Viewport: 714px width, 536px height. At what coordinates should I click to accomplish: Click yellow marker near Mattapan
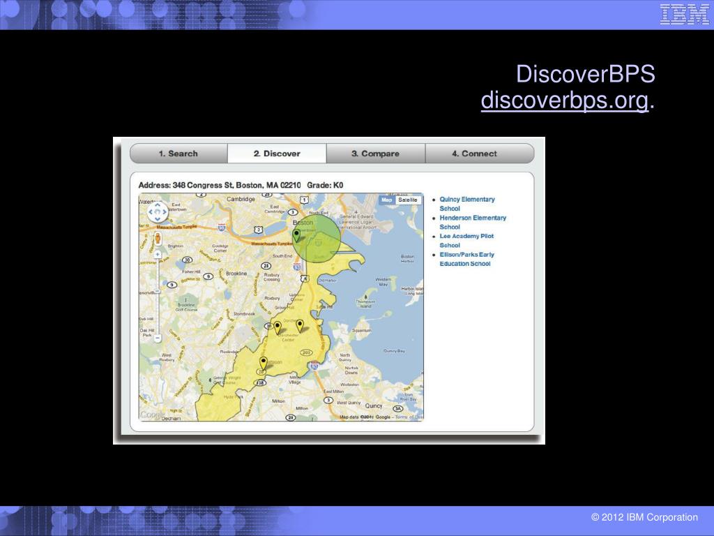[x=263, y=363]
